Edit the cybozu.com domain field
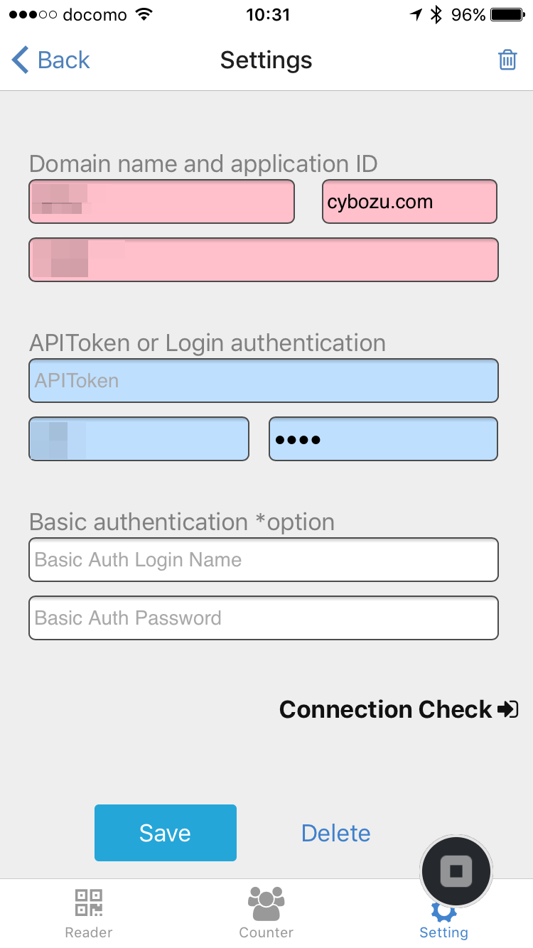533x948 pixels. tap(409, 202)
